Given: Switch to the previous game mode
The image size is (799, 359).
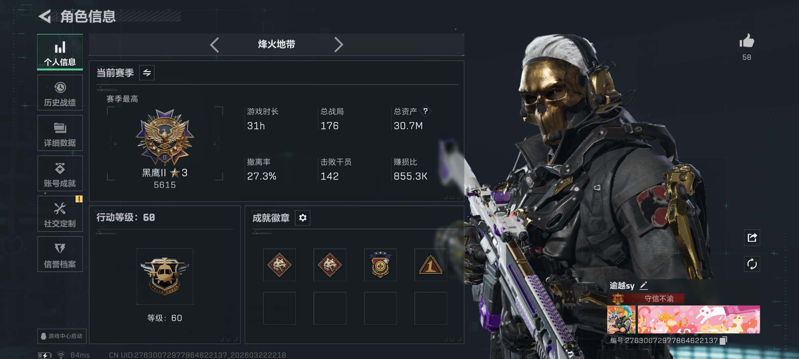Looking at the screenshot, I should tap(214, 45).
